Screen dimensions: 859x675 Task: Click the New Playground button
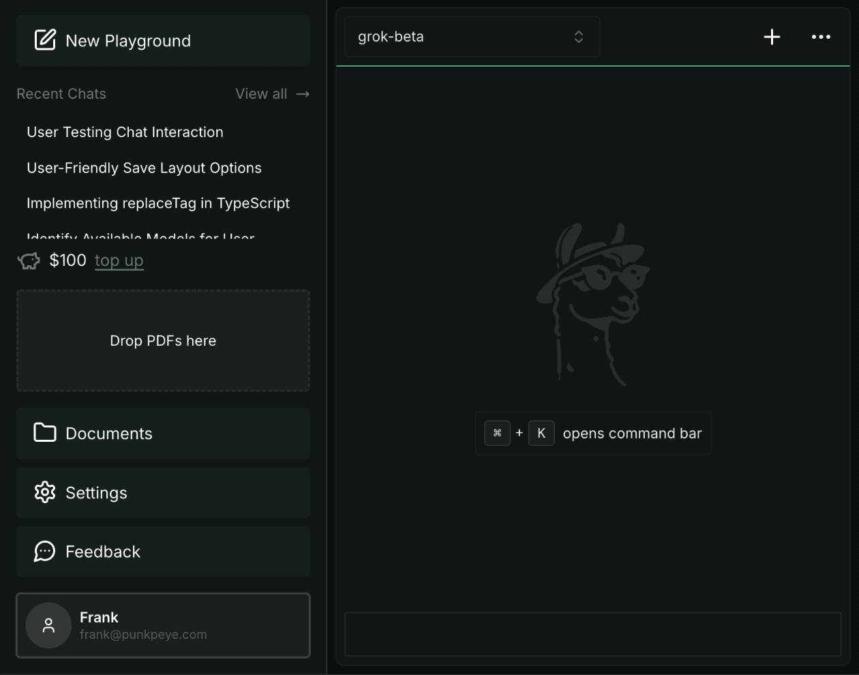tap(163, 40)
